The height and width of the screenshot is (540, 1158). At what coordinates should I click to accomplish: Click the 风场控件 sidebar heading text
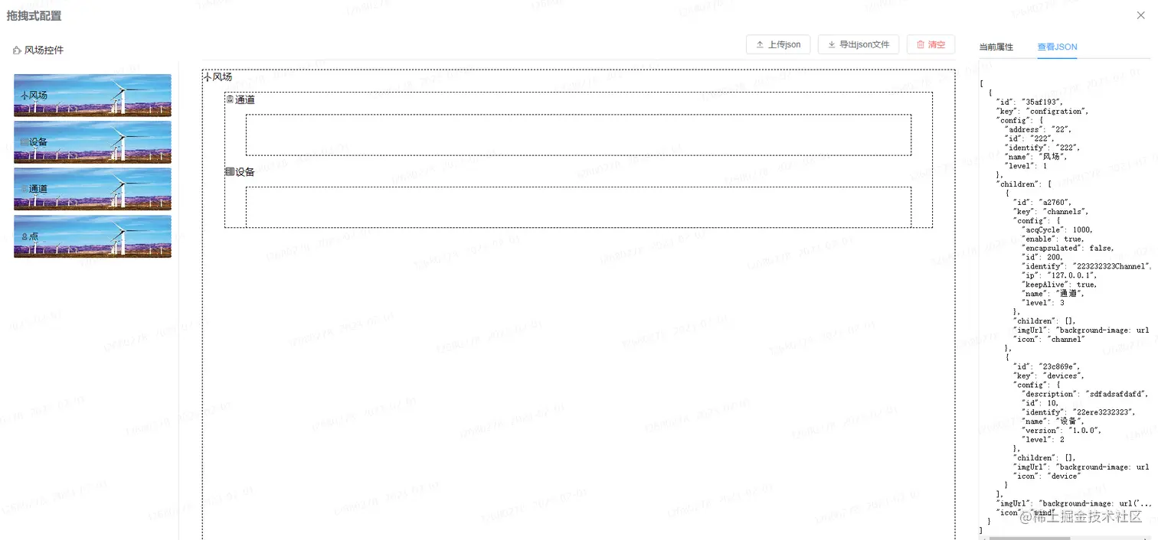click(44, 50)
